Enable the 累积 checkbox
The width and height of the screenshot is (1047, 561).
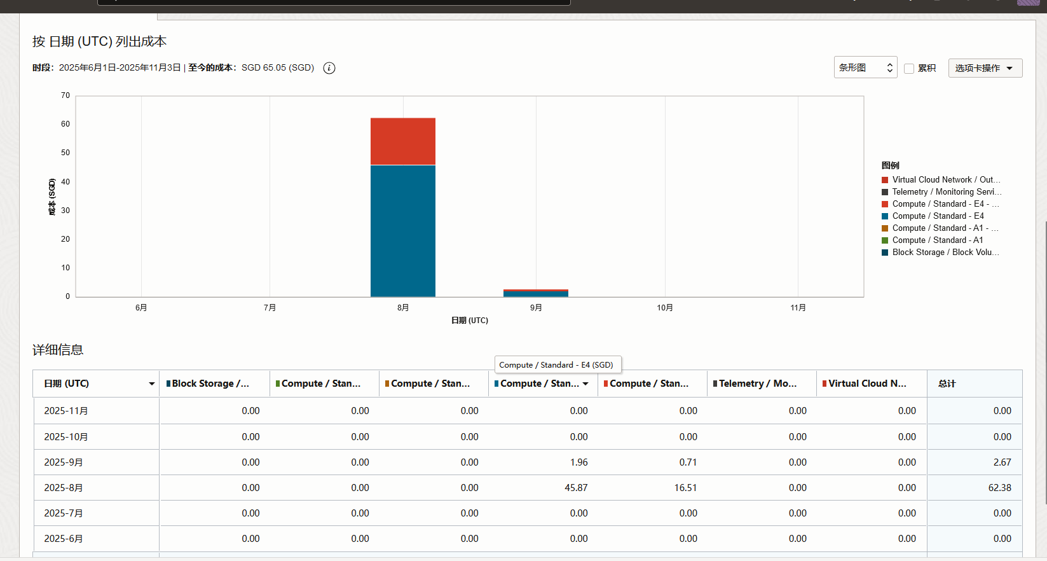click(909, 68)
